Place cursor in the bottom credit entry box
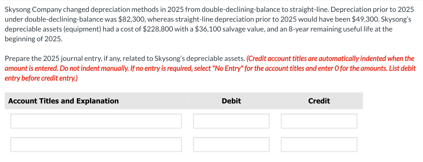Screen dimensions: 423x162 pyautogui.click(x=319, y=144)
